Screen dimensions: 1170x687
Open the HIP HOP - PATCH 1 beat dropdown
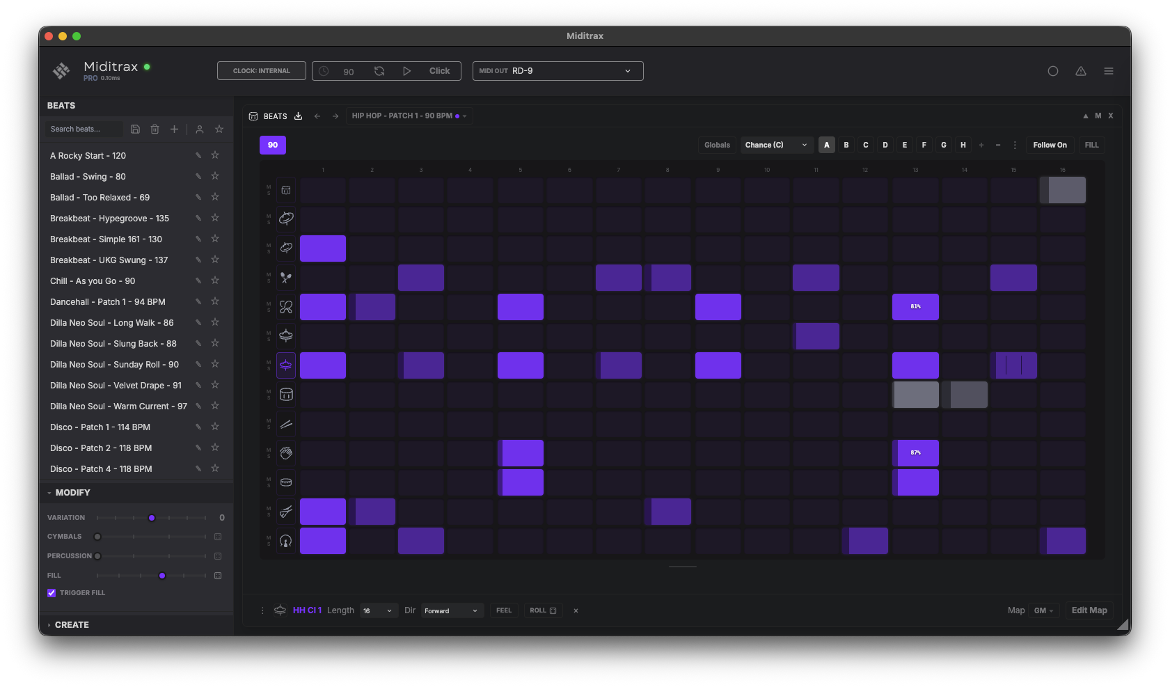tap(409, 116)
